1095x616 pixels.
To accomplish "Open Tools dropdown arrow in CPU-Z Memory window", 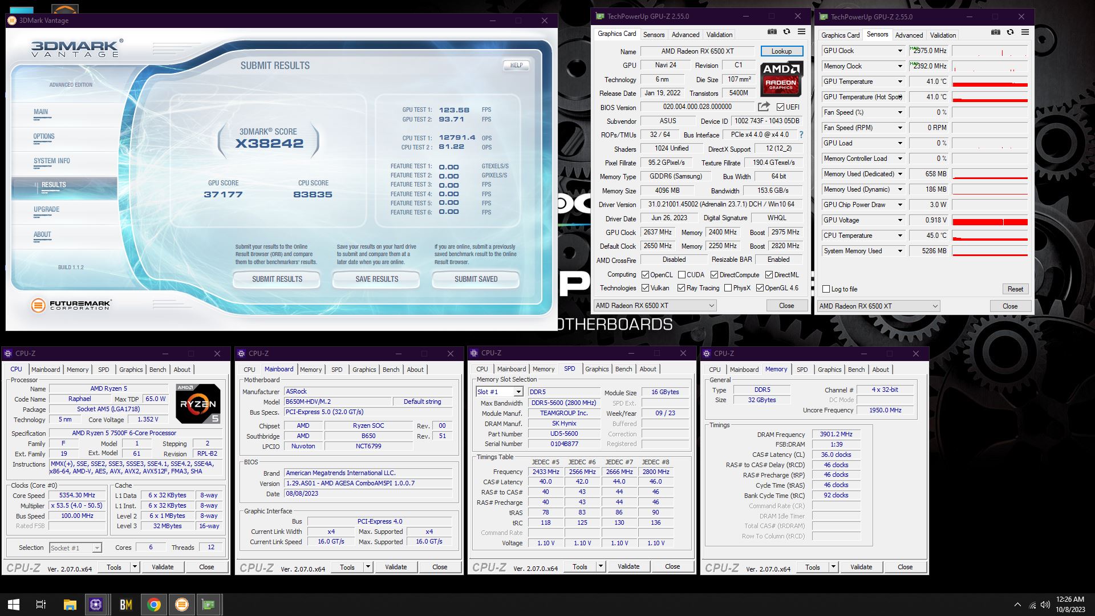I will pos(833,567).
